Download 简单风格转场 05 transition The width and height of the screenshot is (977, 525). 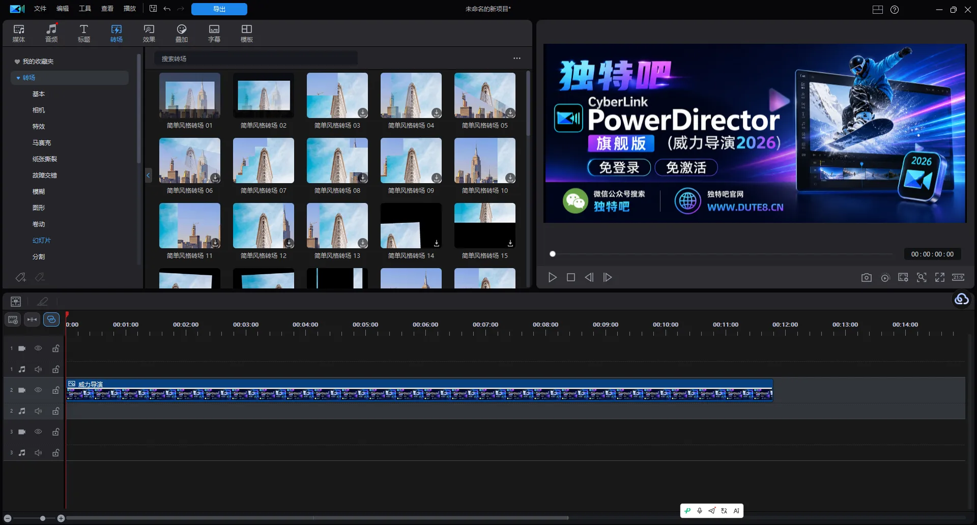coord(510,112)
